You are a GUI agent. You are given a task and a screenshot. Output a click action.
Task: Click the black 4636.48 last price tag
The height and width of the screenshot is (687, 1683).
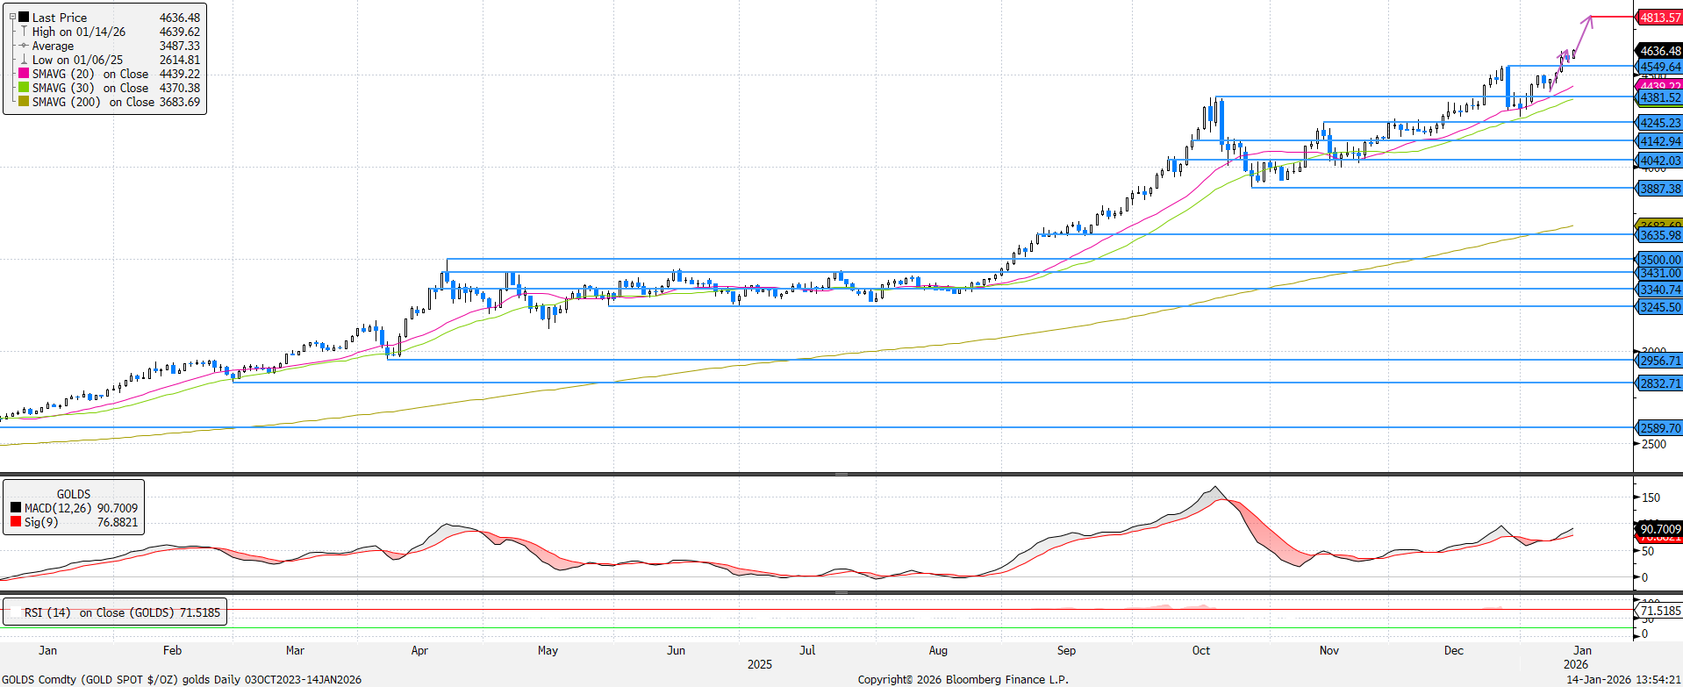[1659, 51]
